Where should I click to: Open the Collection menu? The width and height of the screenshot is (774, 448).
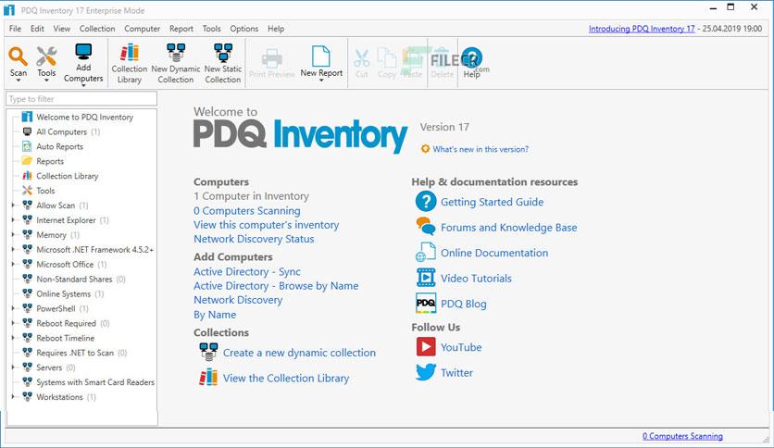click(x=97, y=29)
